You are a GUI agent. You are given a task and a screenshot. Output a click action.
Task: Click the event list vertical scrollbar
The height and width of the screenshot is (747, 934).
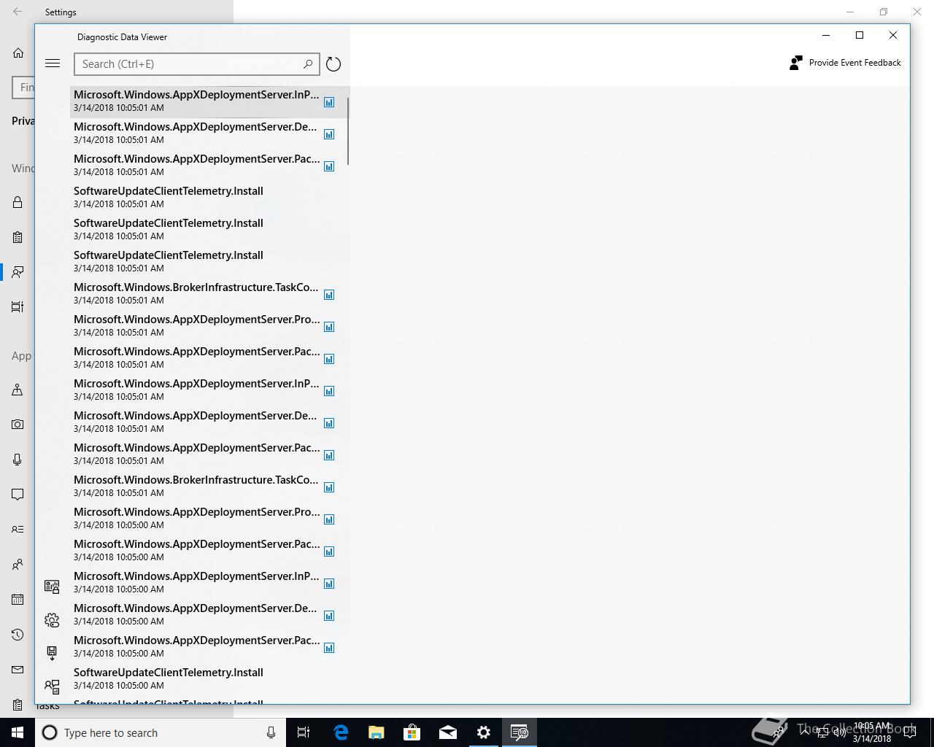click(x=348, y=131)
